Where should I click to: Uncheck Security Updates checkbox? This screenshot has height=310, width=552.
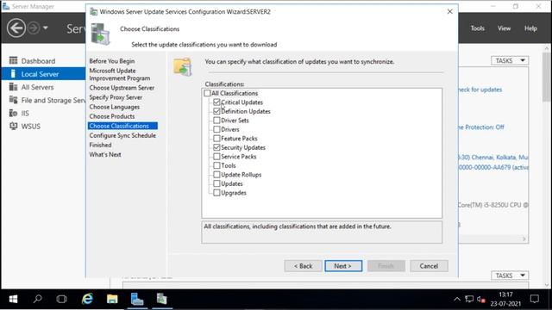point(216,147)
